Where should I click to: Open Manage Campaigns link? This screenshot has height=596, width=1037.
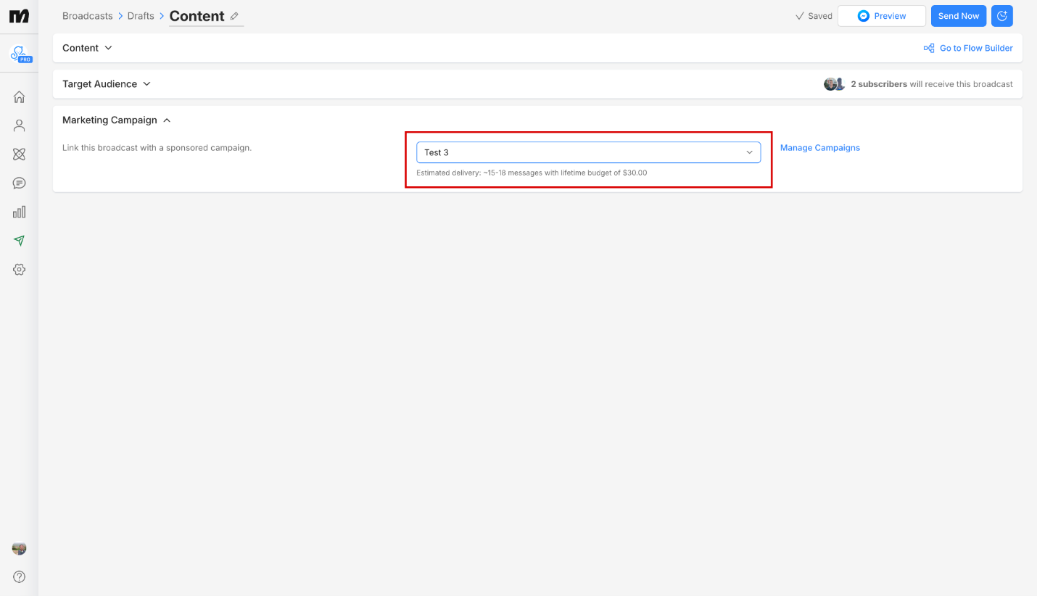[x=819, y=147]
